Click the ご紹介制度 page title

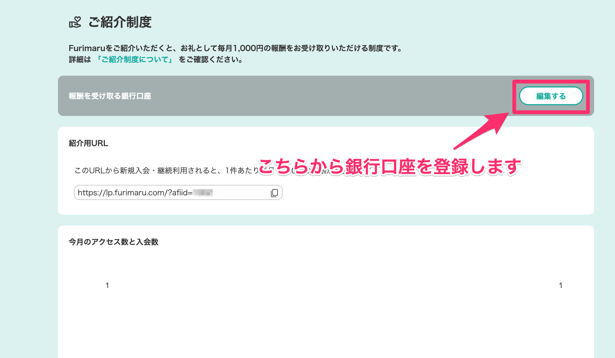coord(120,22)
